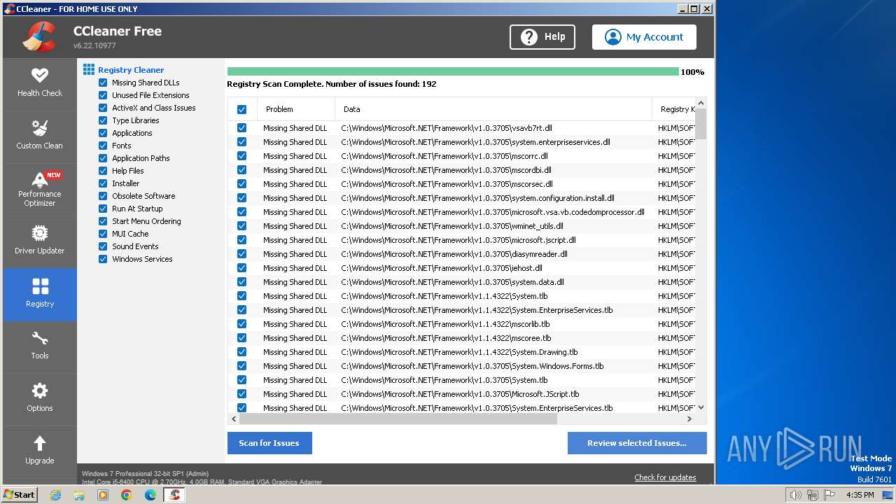896x504 pixels.
Task: Click the horizontal scrollbar thumb
Action: pyautogui.click(x=398, y=419)
